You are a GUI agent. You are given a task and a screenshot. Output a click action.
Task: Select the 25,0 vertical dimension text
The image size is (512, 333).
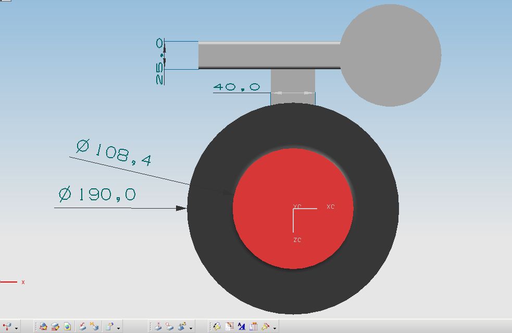(160, 61)
